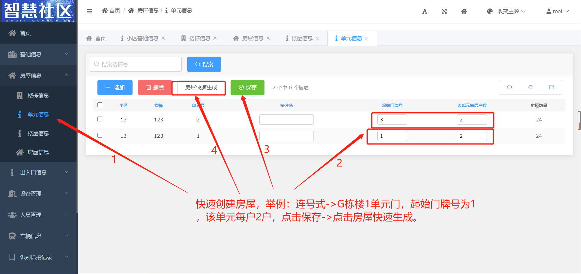Close the 楼栋信息 tab with its X

coord(215,38)
